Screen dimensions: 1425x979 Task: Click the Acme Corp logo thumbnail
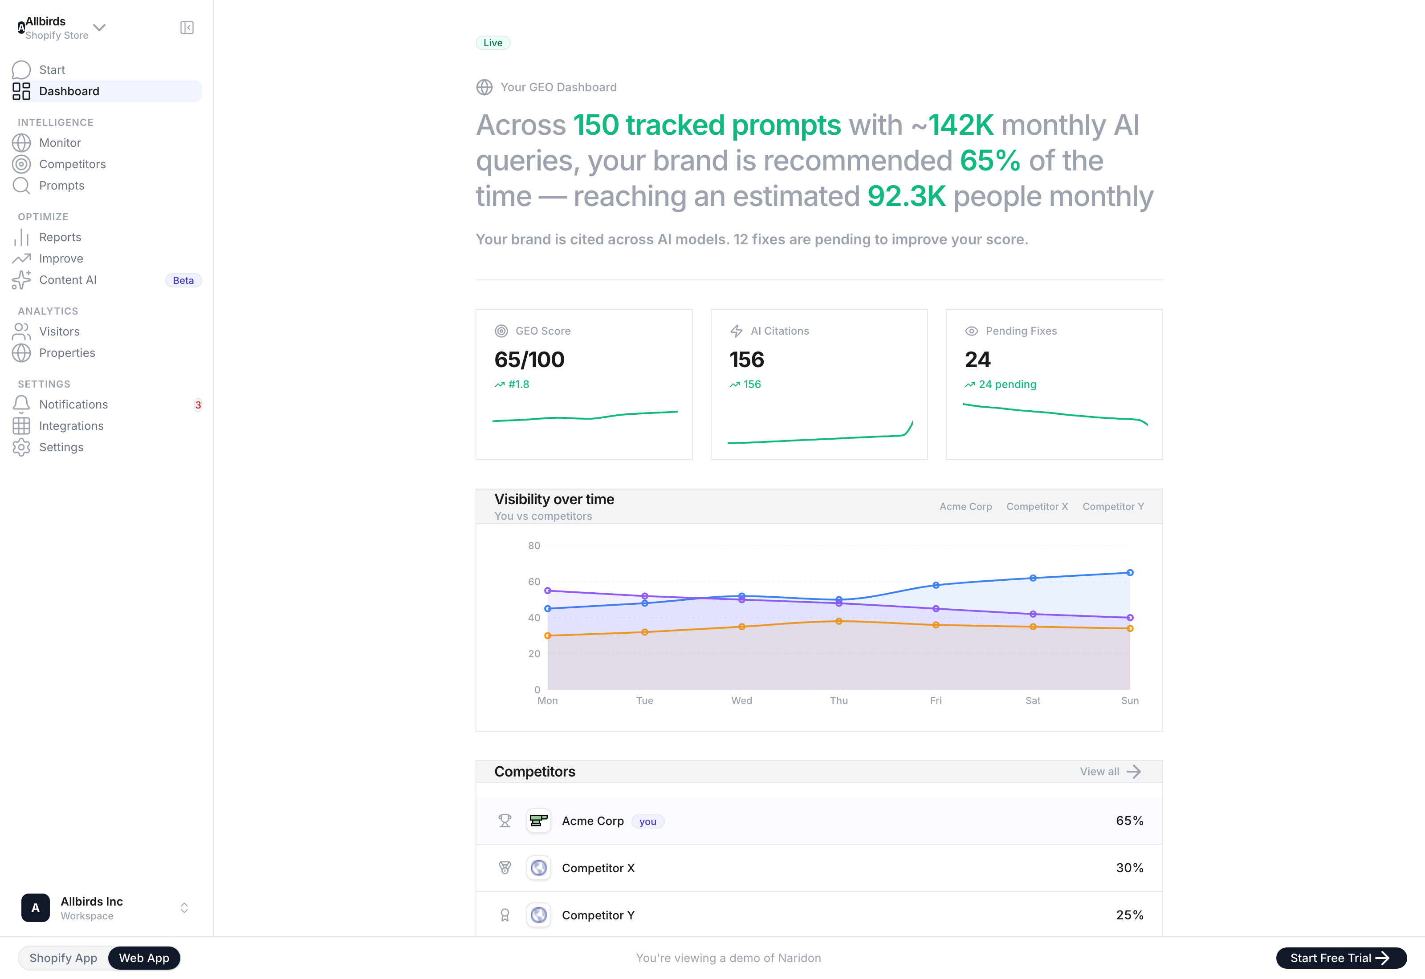click(x=539, y=821)
